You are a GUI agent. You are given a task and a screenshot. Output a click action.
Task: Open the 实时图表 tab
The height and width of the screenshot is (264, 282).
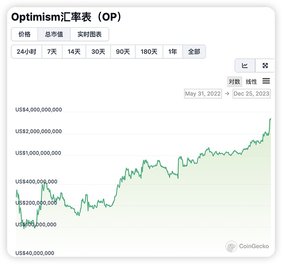coord(89,34)
